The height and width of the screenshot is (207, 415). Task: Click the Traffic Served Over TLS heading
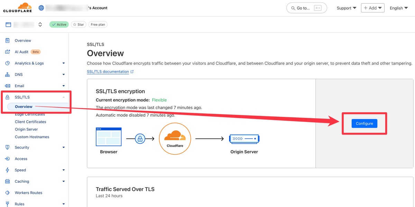point(125,189)
